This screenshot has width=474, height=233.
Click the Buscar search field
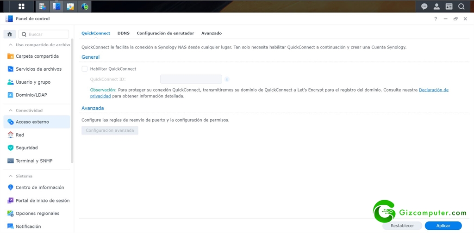[x=44, y=34]
